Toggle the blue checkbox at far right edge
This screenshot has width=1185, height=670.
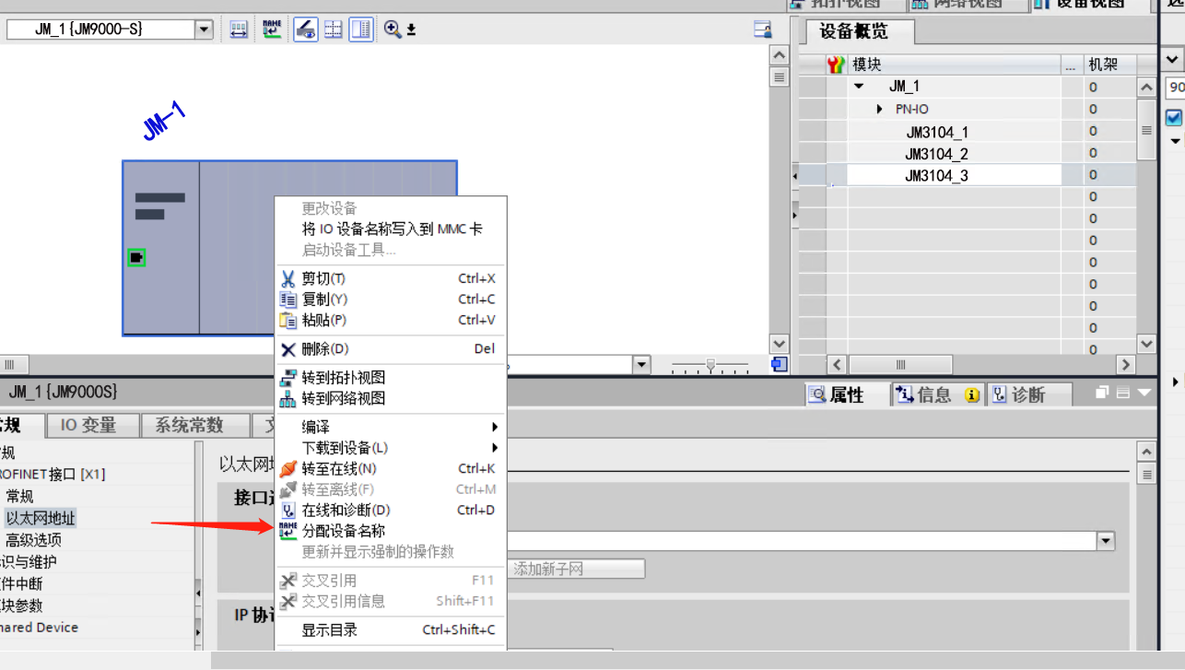[1174, 117]
